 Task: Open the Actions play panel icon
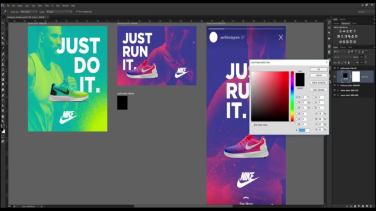click(329, 39)
